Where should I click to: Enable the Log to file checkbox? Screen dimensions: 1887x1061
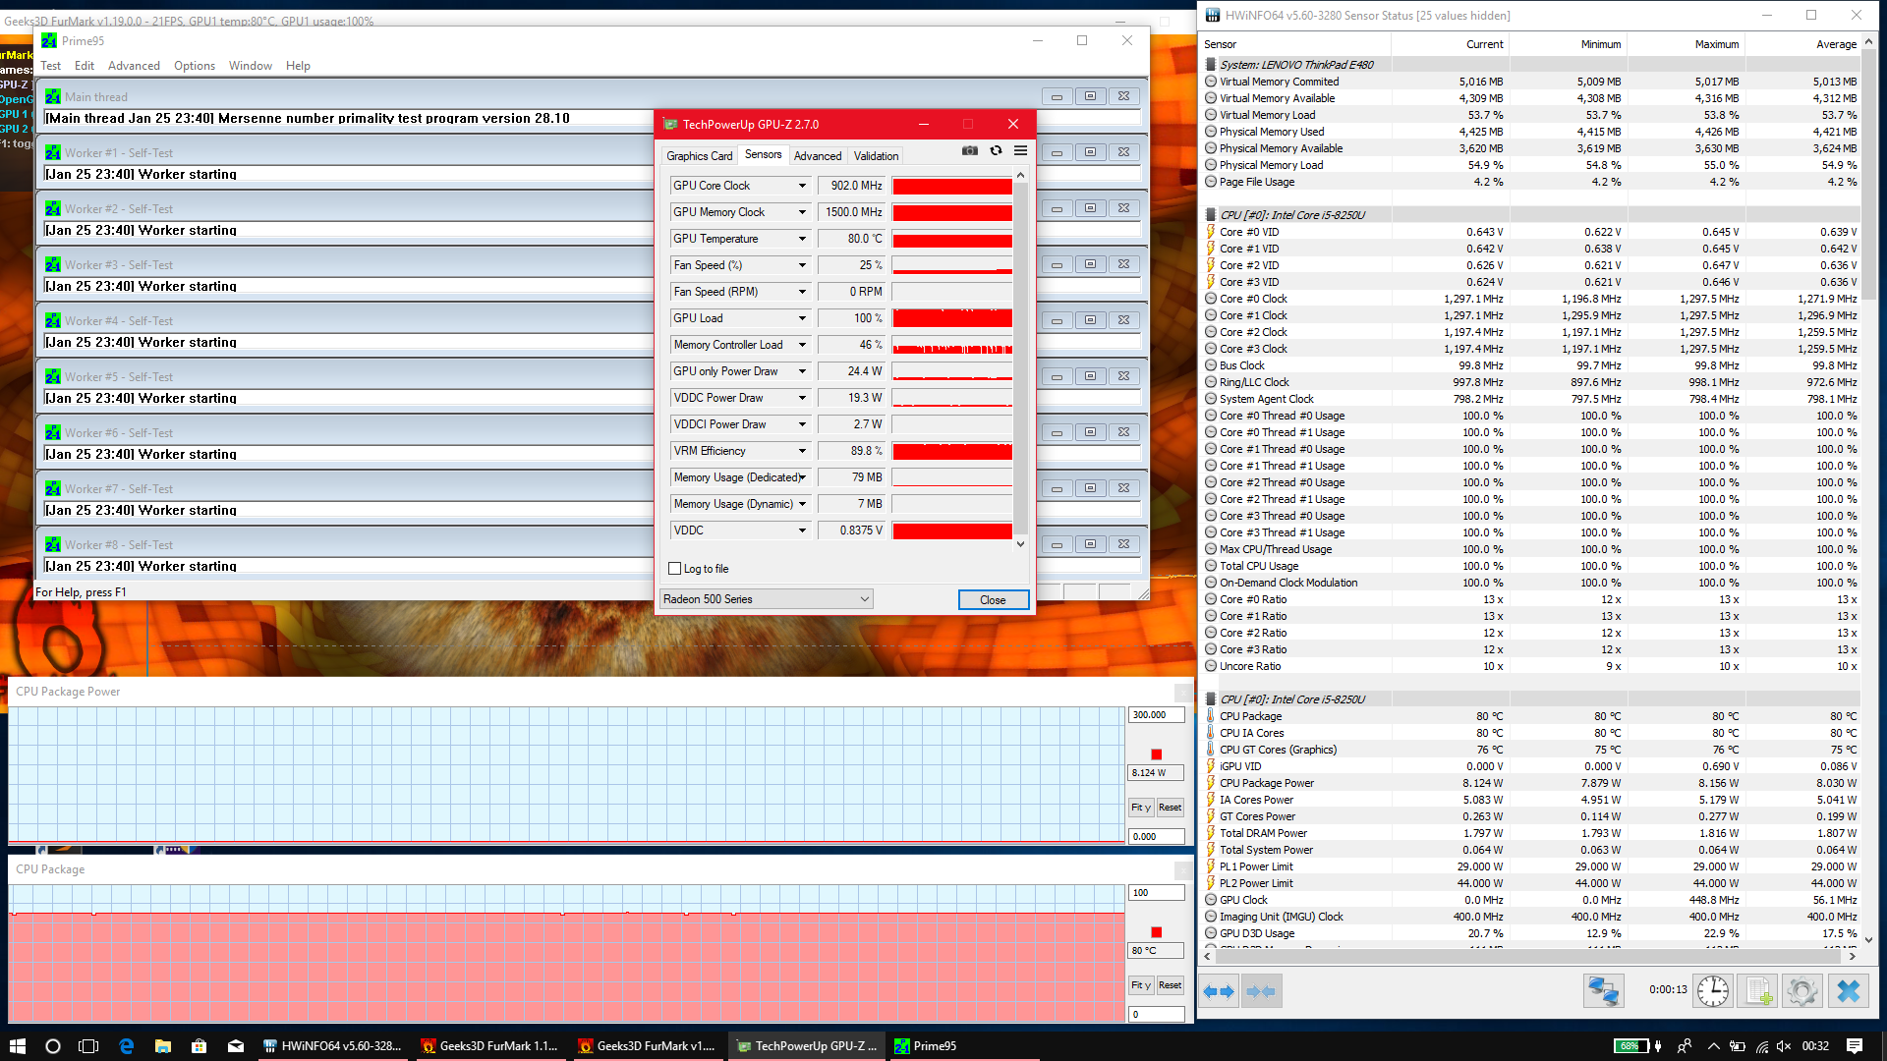675,569
